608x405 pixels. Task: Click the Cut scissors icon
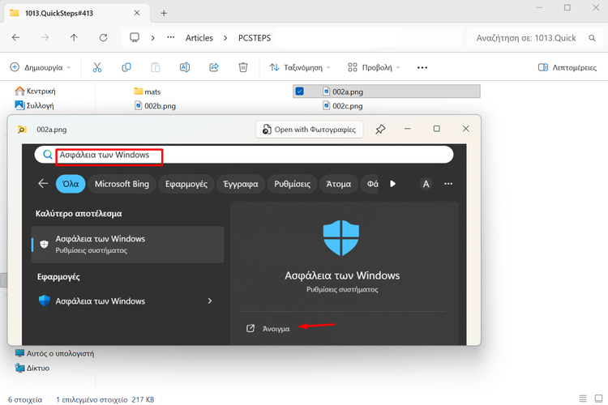pos(97,67)
